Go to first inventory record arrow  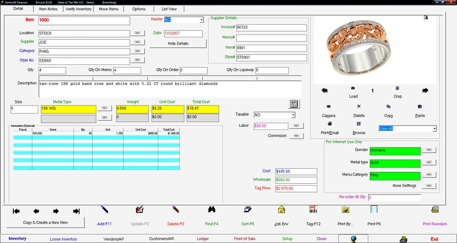16,211
